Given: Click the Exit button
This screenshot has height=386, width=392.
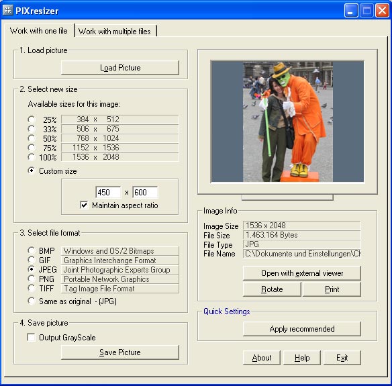Looking at the screenshot, I should [342, 358].
